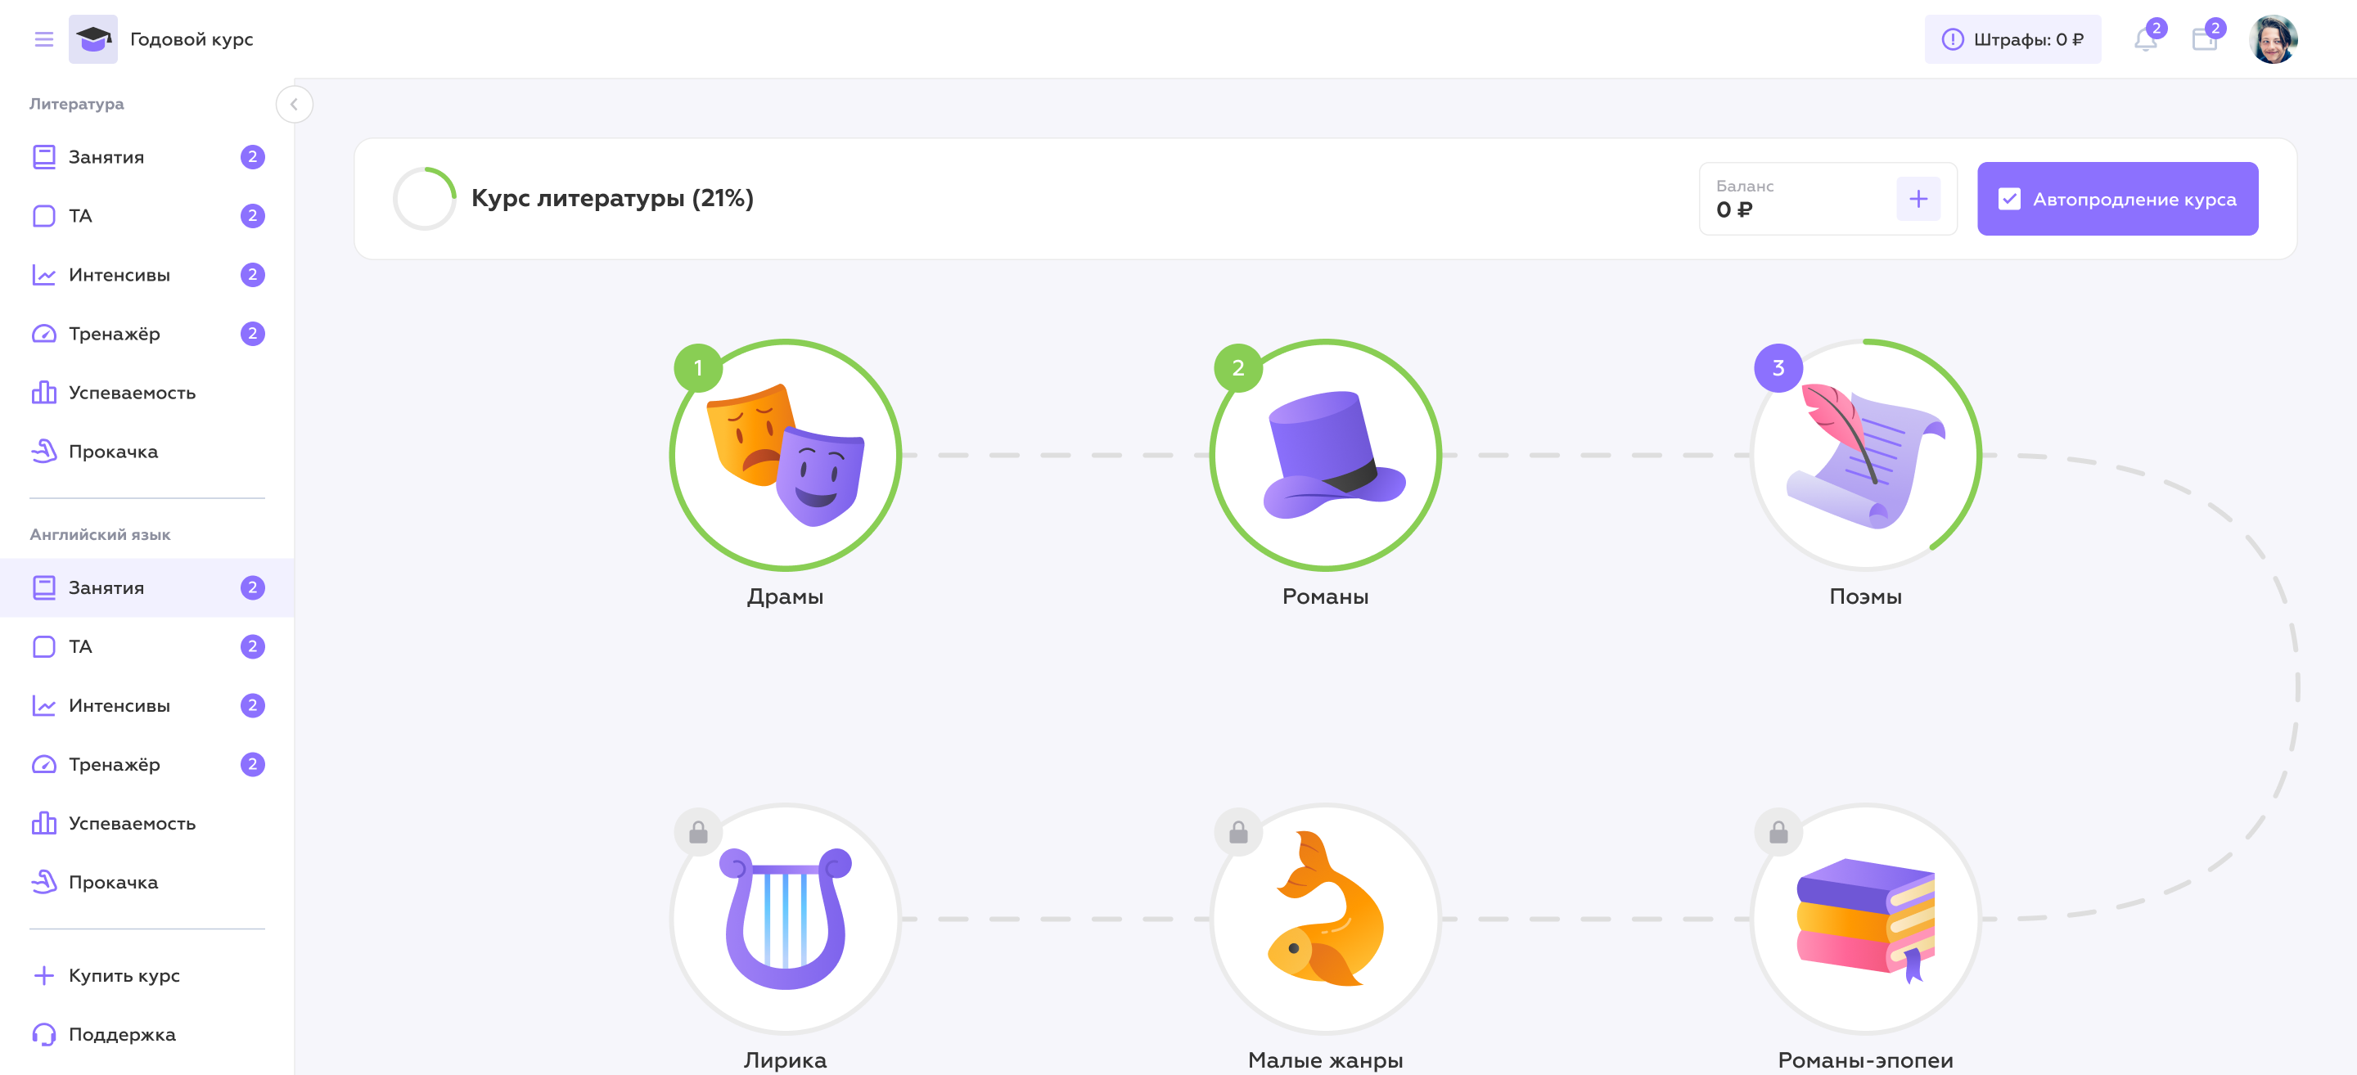Click the course progress ring indicator
The height and width of the screenshot is (1075, 2357).
click(x=425, y=199)
